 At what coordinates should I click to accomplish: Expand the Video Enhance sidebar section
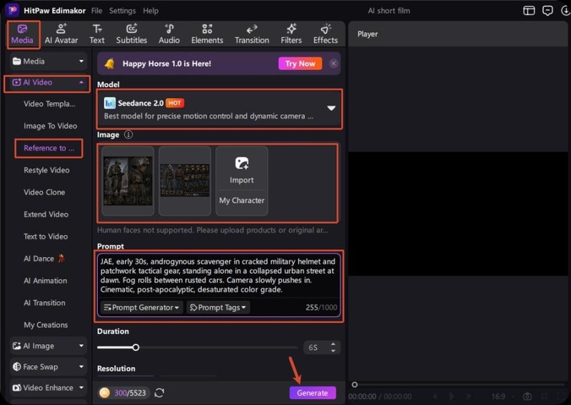pos(48,388)
